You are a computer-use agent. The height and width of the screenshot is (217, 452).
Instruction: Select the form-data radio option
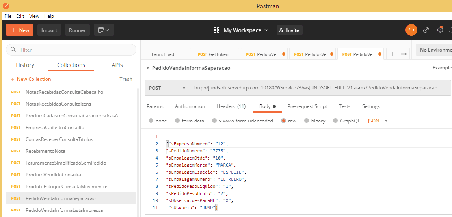[x=177, y=121]
